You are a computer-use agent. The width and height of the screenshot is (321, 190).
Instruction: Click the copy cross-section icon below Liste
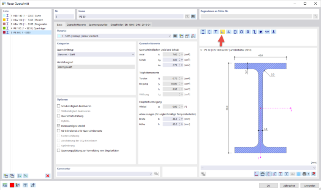pos(12,176)
